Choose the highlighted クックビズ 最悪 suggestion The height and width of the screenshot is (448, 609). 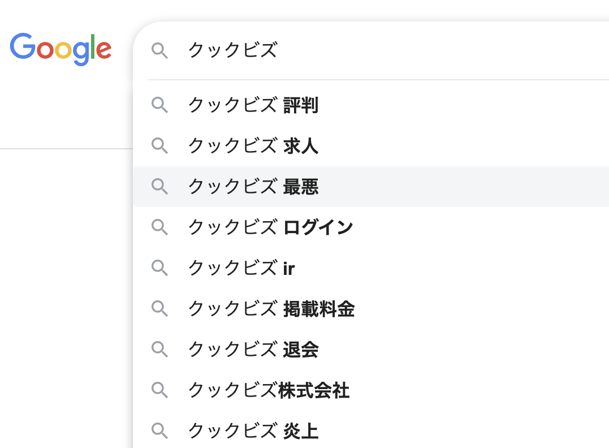[253, 187]
